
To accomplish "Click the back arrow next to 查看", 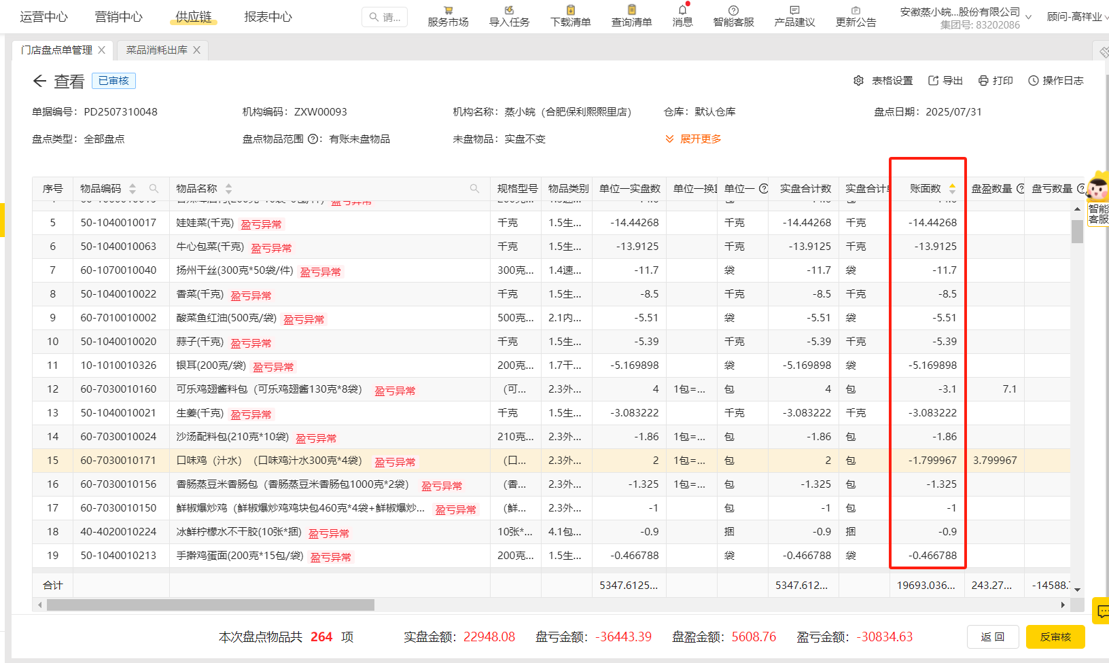I will click(x=39, y=82).
